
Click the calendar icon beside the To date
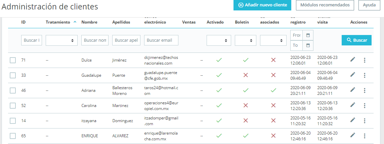coord(308,45)
